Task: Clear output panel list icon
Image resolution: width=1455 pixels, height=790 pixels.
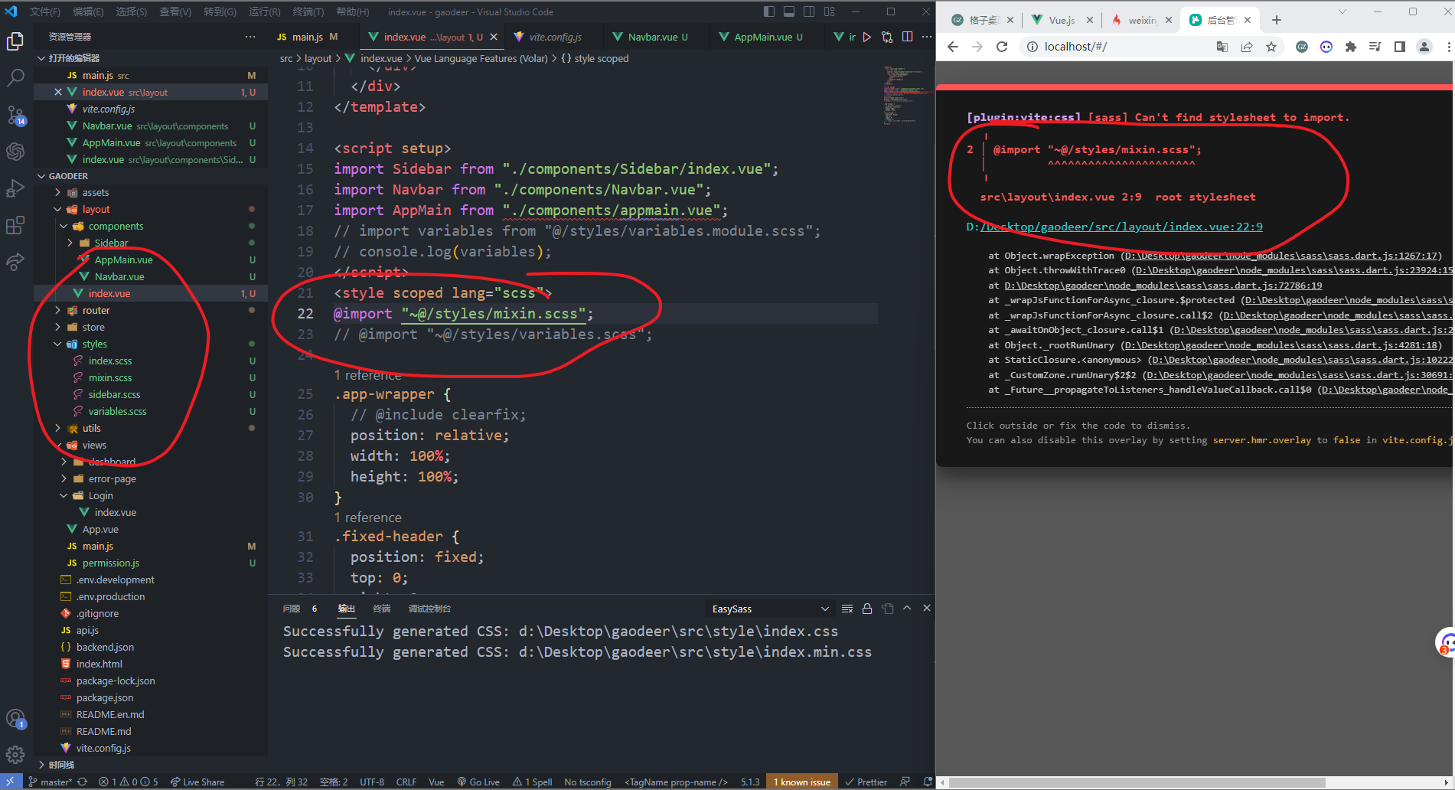Action: [x=847, y=609]
